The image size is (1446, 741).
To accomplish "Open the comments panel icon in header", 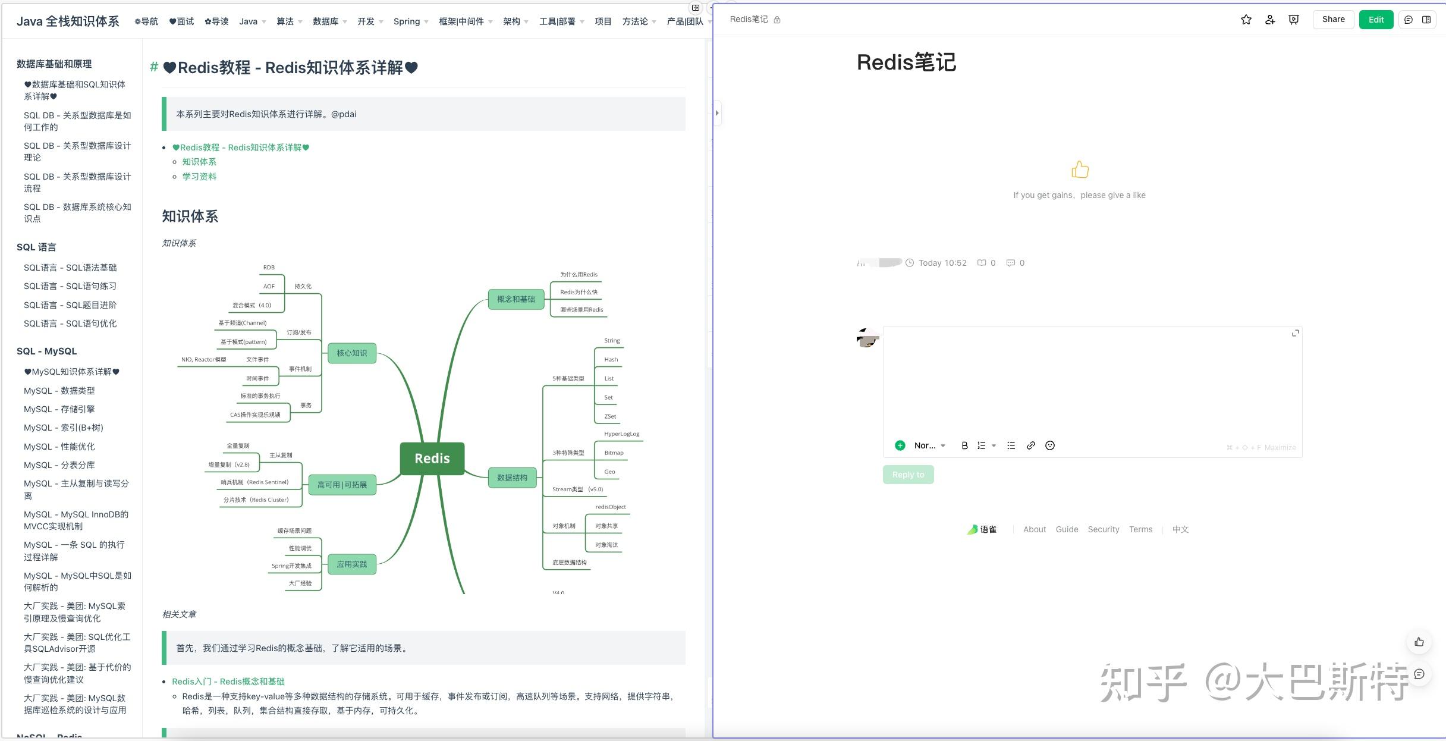I will [x=1409, y=20].
